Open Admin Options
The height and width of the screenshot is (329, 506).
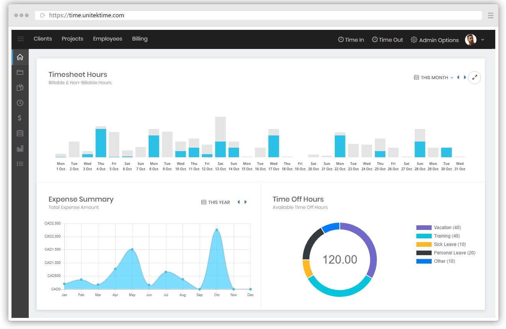tap(435, 40)
